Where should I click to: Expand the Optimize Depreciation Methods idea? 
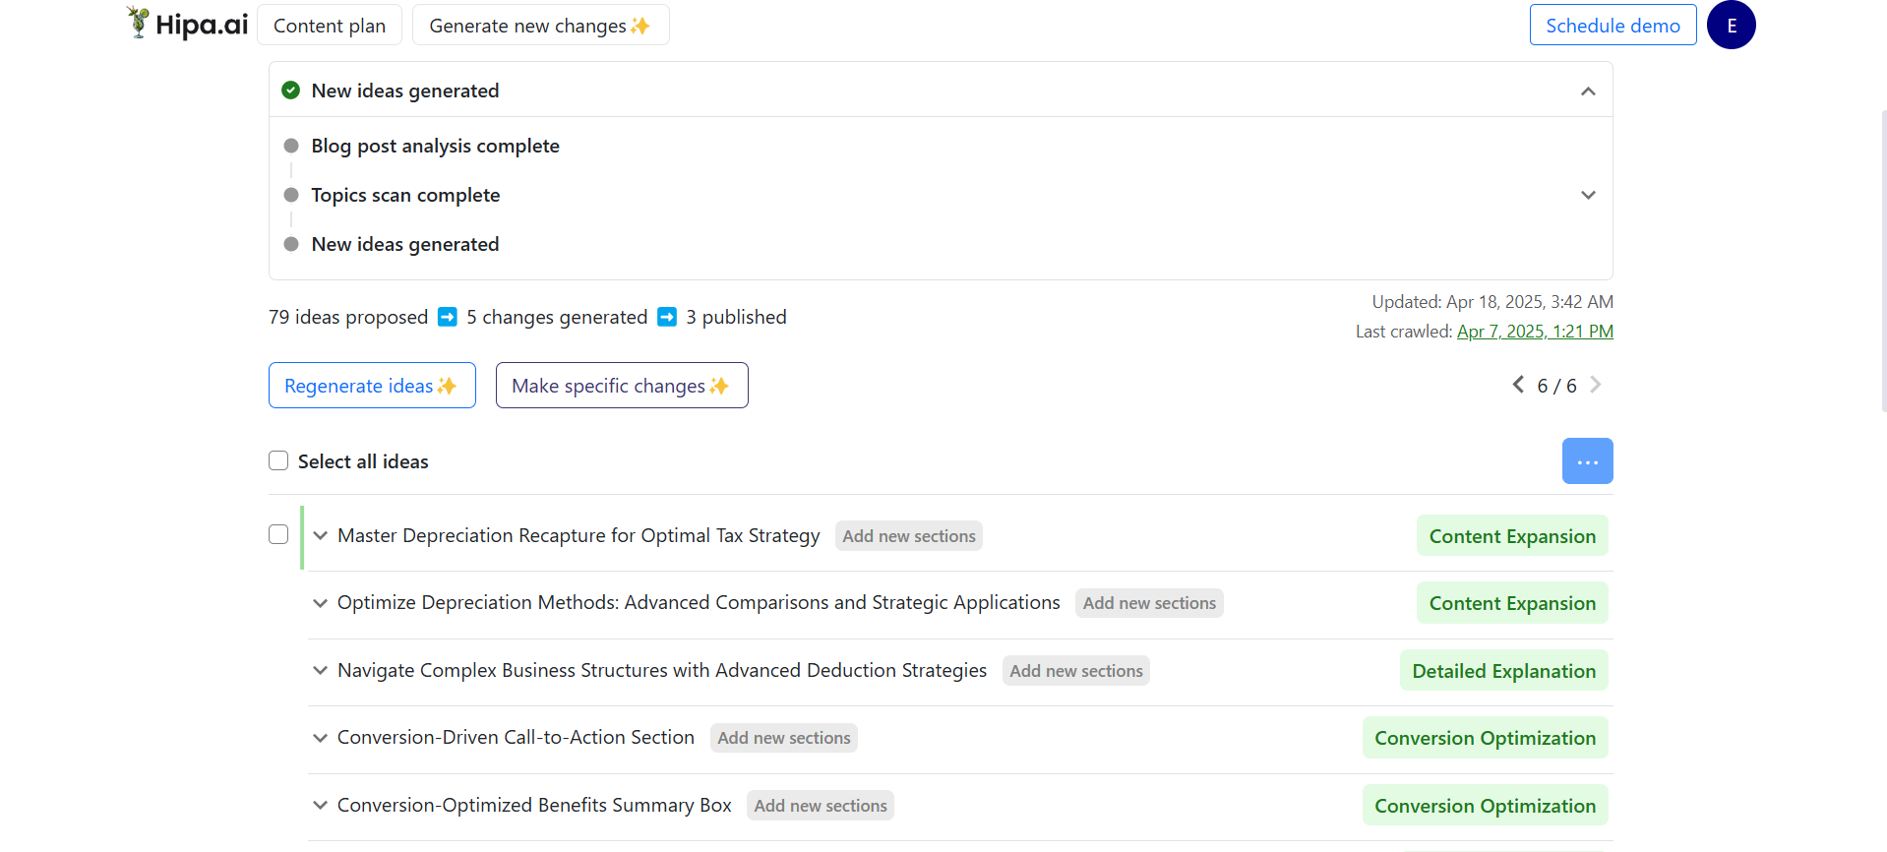tap(321, 603)
